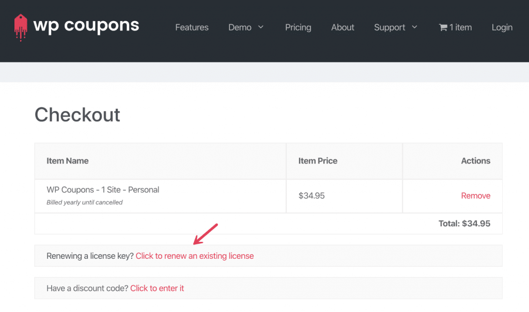Click the Checkout page heading
This screenshot has width=529, height=312.
pos(77,115)
